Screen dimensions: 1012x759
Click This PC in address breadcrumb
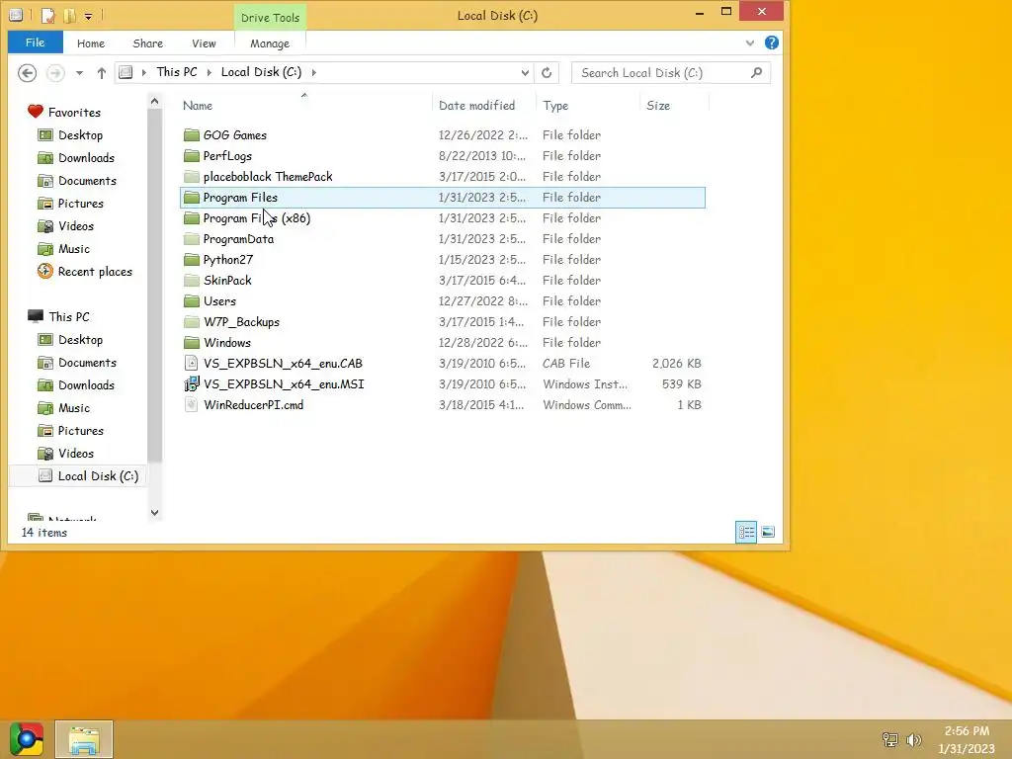(177, 72)
